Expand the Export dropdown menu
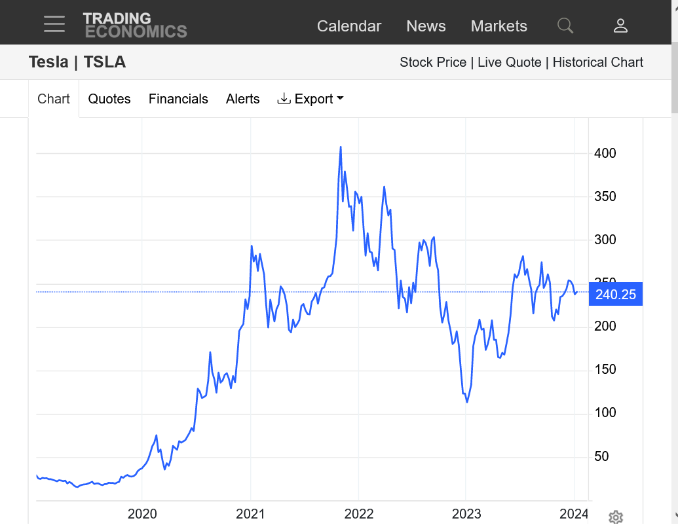 coord(311,99)
